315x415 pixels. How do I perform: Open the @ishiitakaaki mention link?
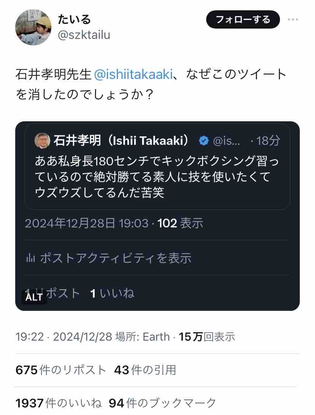click(x=133, y=74)
